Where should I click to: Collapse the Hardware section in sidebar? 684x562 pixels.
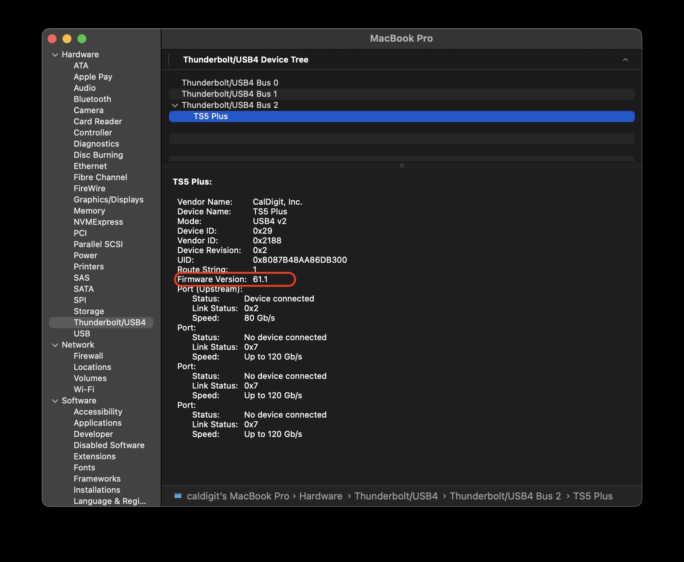click(x=55, y=55)
